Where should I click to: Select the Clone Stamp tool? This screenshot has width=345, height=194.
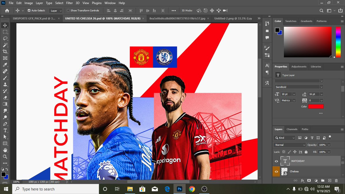pos(5,84)
